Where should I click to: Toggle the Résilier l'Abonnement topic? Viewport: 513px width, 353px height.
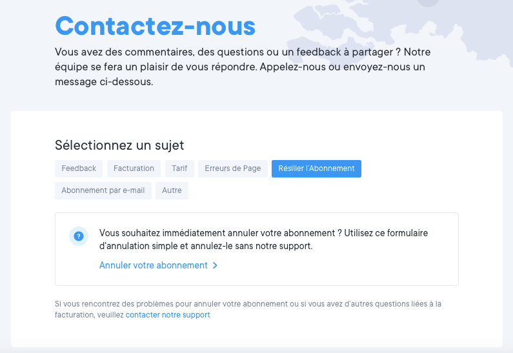(x=316, y=168)
